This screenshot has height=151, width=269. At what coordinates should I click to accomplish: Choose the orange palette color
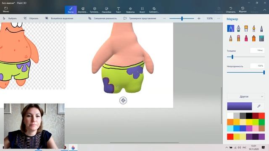point(230,122)
